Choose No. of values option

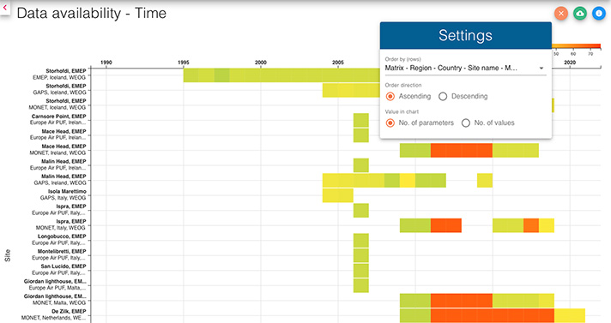click(x=466, y=123)
